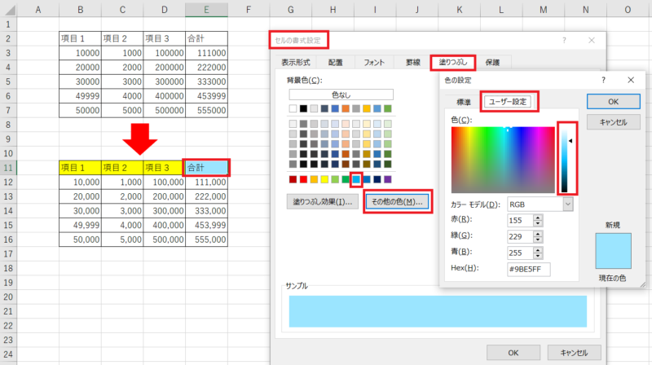Select yellow 項目 1 cell in row 11
Image resolution: width=652 pixels, height=365 pixels.
[x=80, y=168]
